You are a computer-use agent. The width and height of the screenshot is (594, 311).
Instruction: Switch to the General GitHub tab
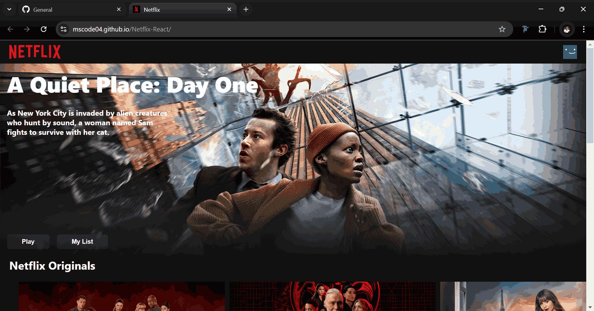[x=72, y=10]
